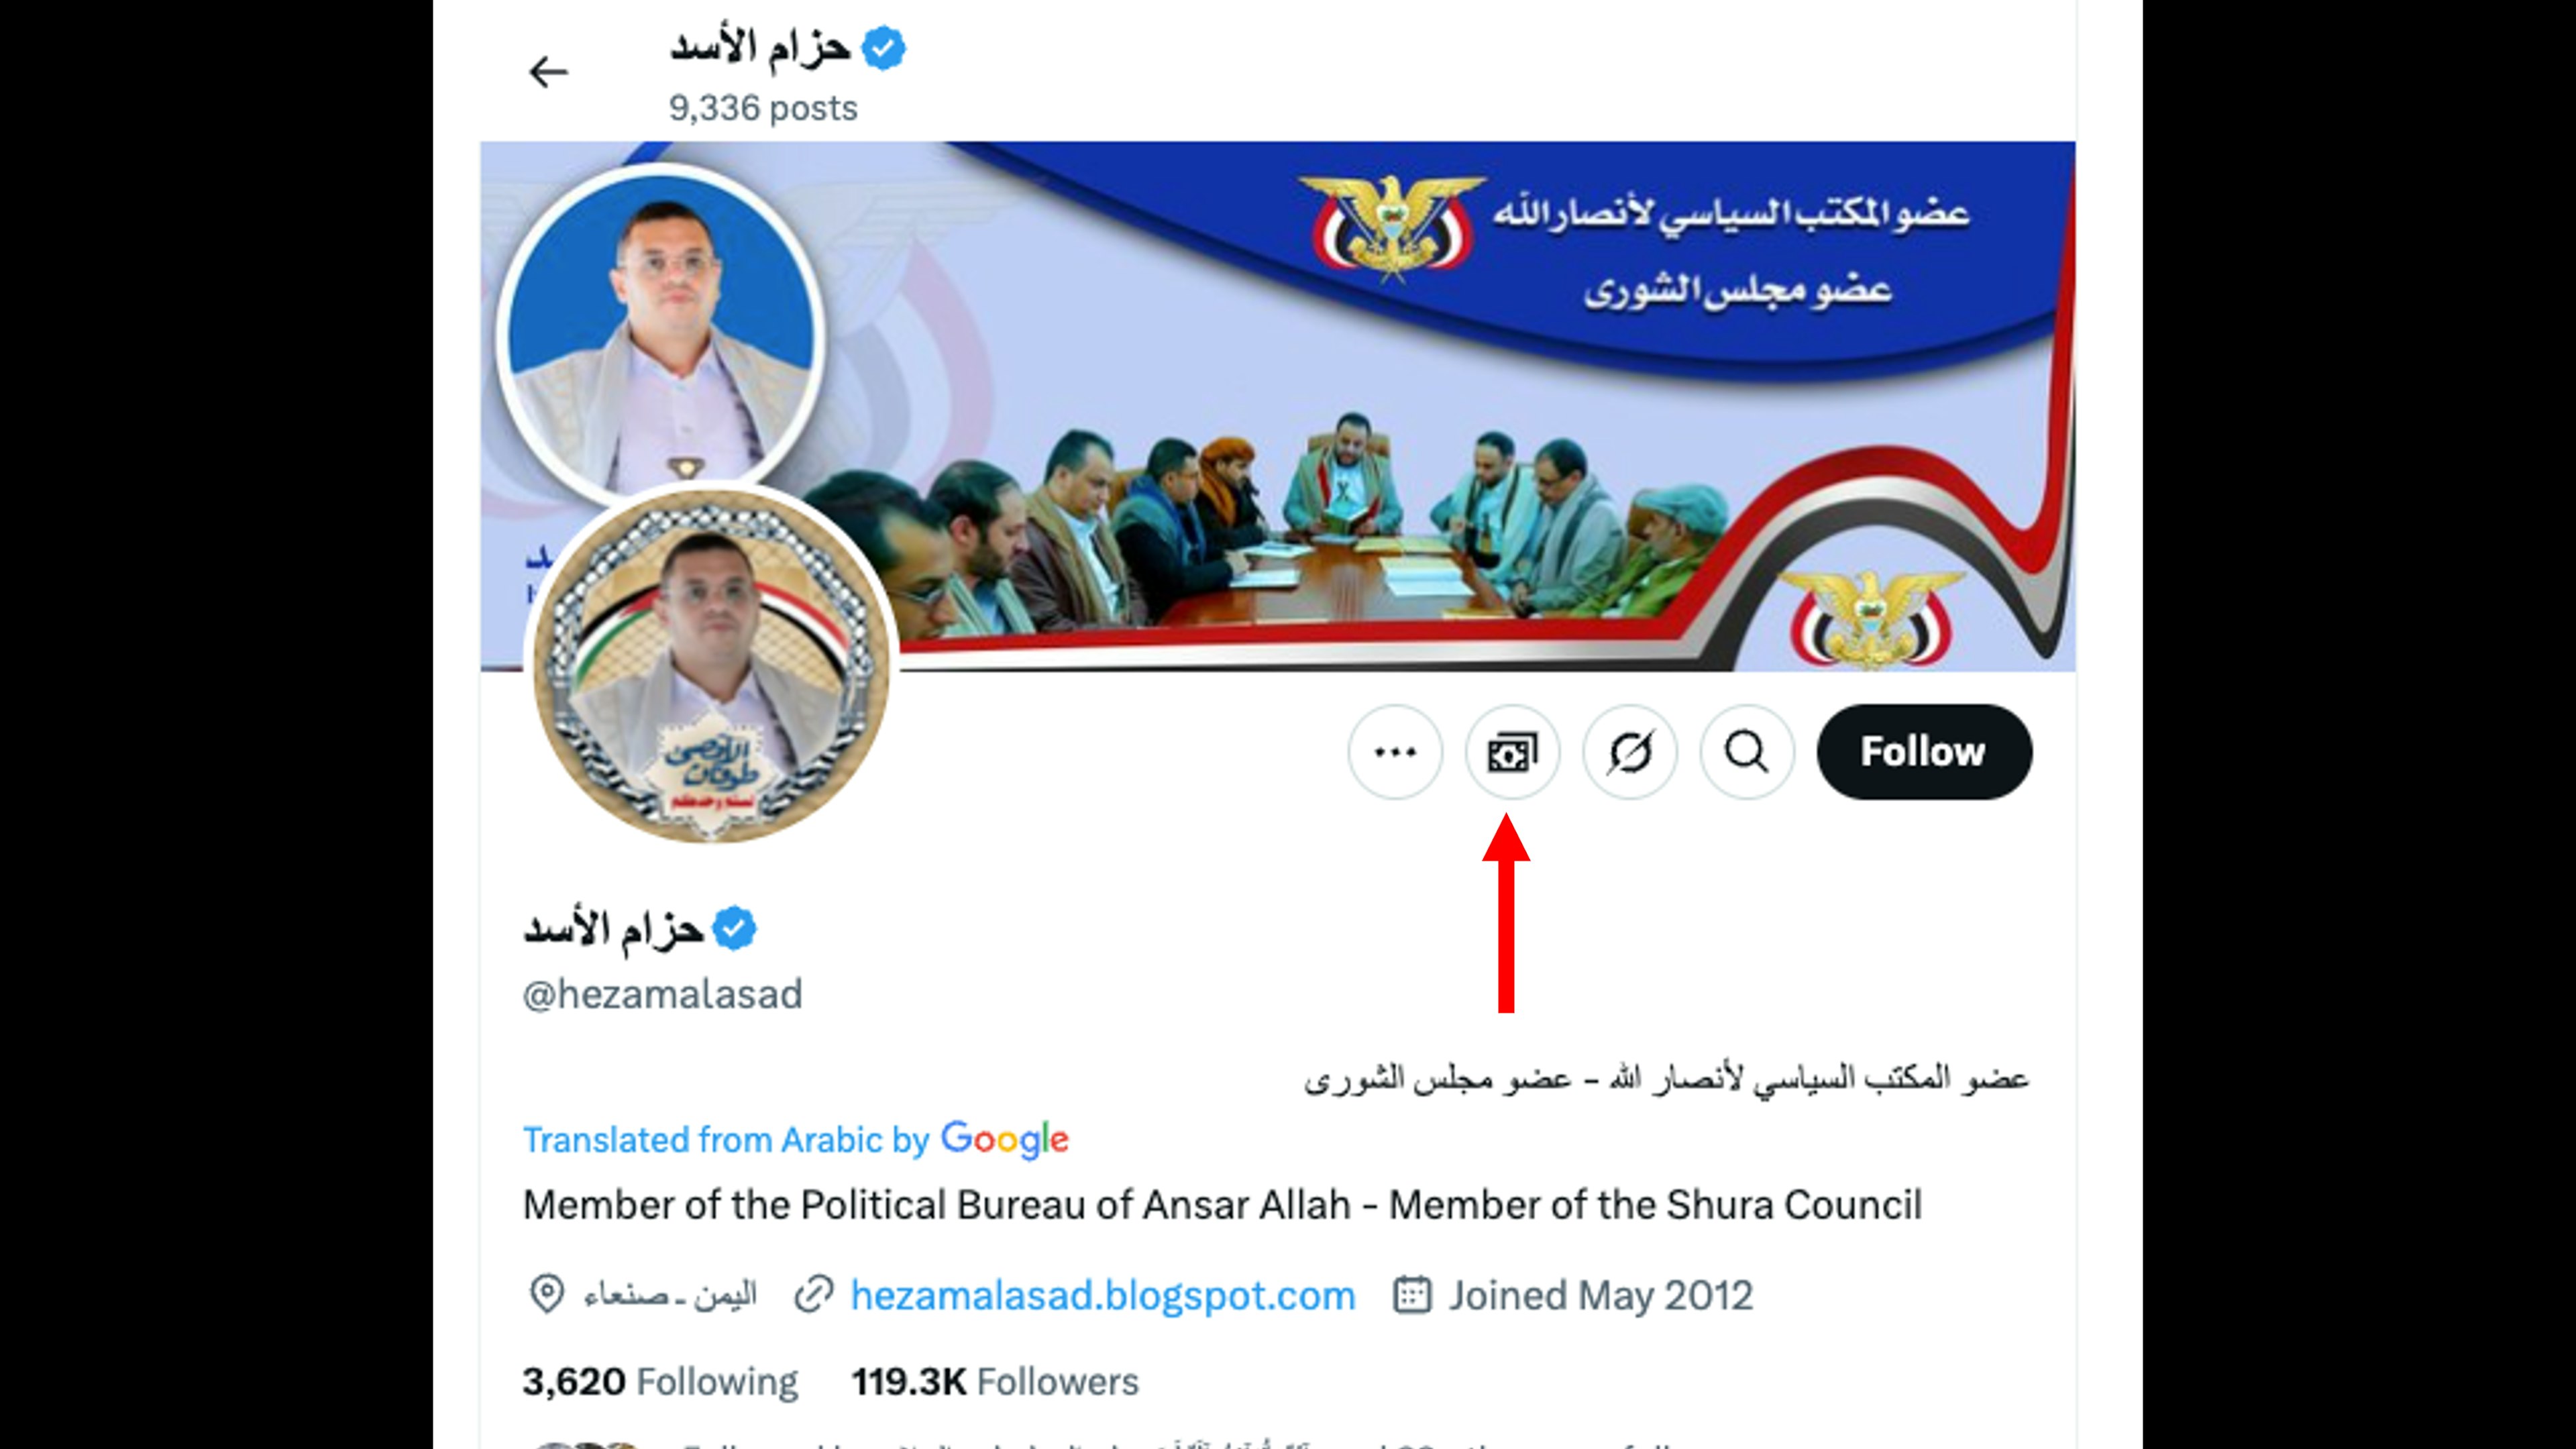
Task: Go back using the left arrow
Action: [x=548, y=72]
